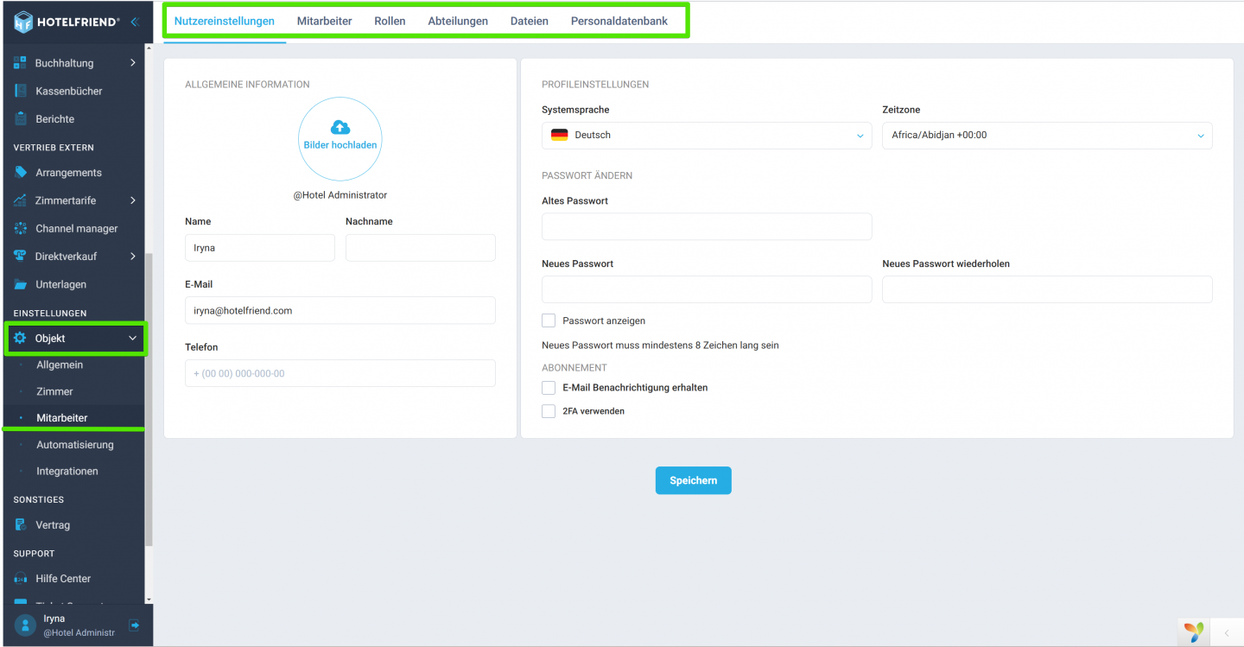
Task: Click the cloud upload icon
Action: 340,128
